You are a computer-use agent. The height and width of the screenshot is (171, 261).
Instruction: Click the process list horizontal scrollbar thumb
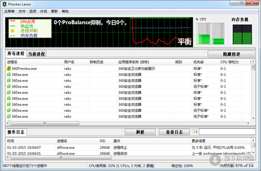[x=45, y=123]
